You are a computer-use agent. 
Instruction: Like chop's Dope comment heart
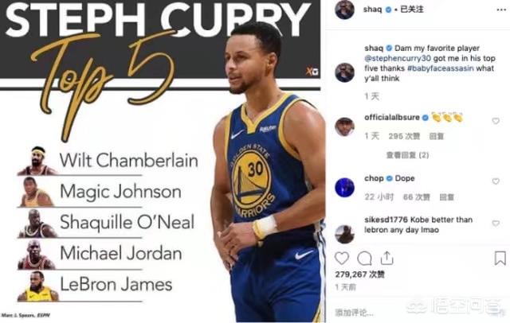tap(496, 181)
